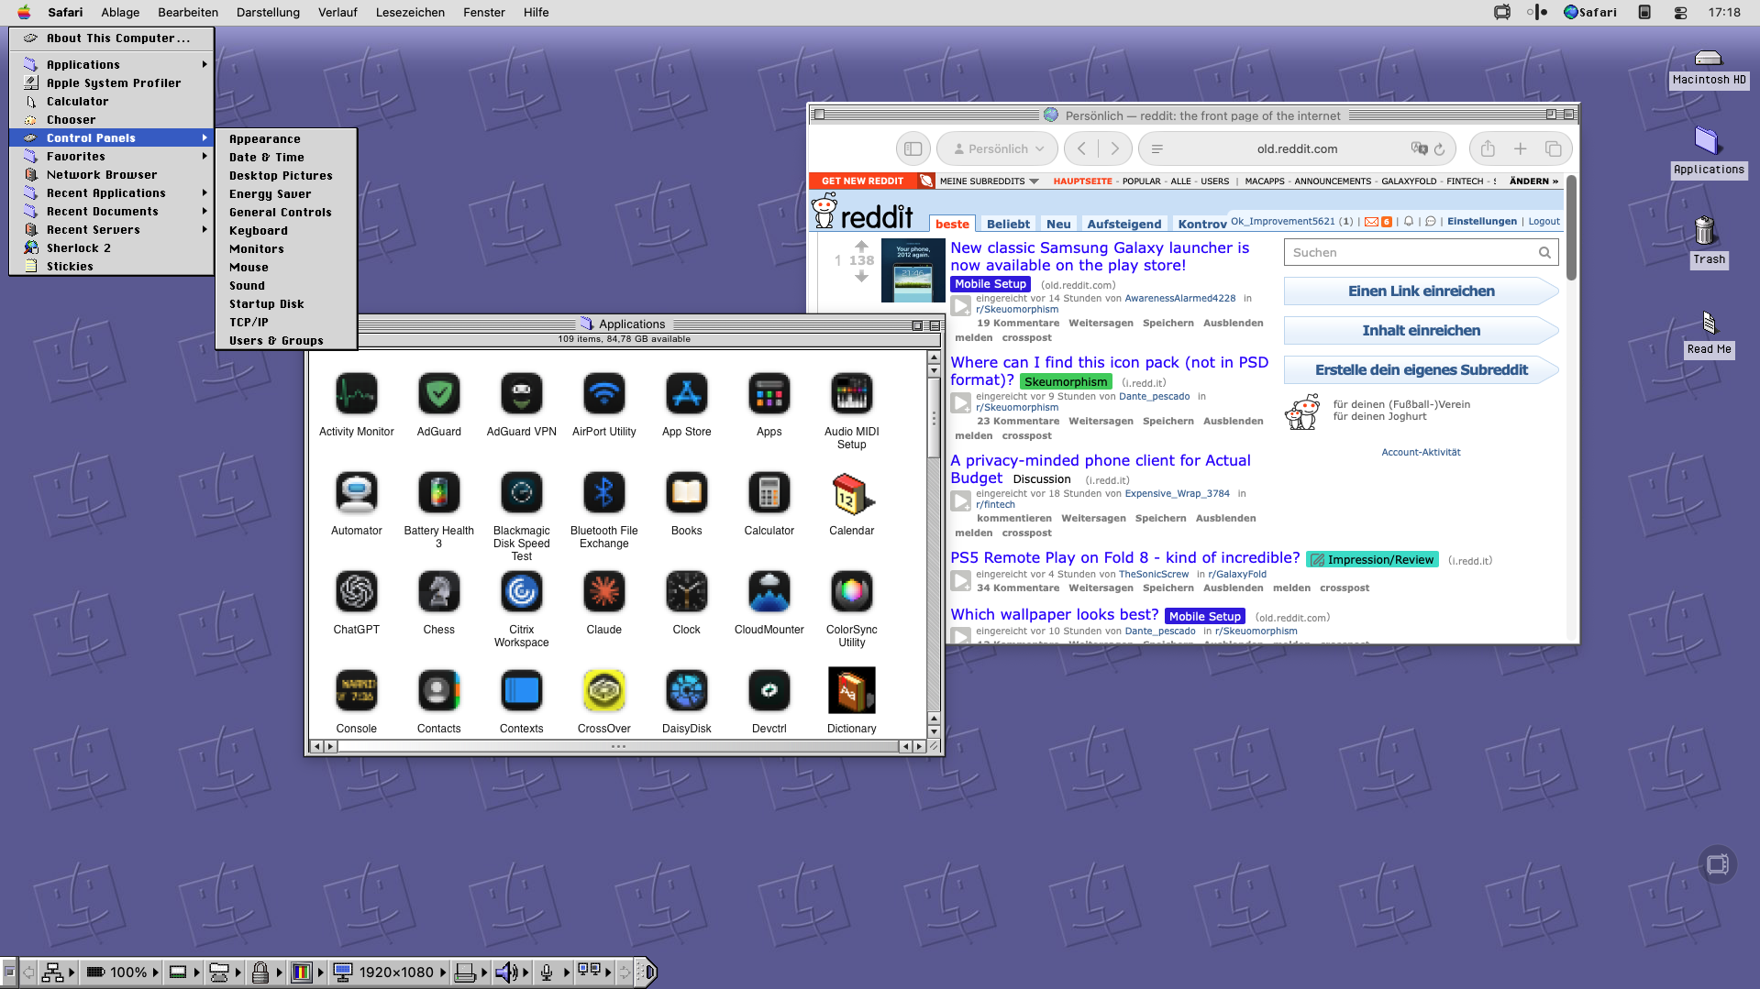Viewport: 1760px width, 989px height.
Task: Open the Which wallpaper looks best? post
Action: [x=1054, y=615]
